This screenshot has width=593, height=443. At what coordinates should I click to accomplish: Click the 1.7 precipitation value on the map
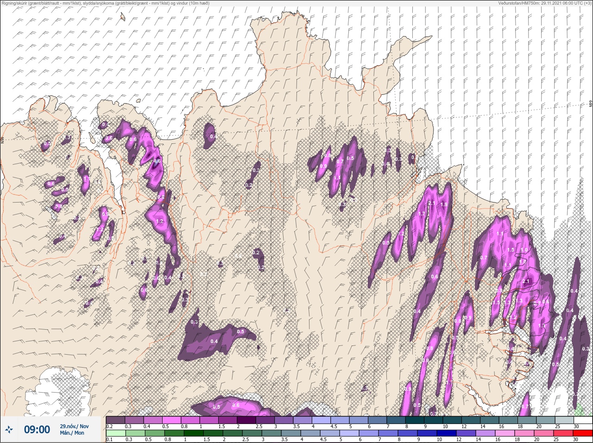(422, 214)
